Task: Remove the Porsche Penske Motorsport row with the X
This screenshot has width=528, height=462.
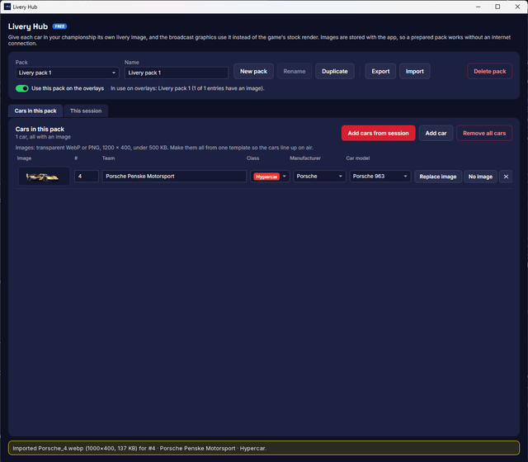Action: point(506,177)
